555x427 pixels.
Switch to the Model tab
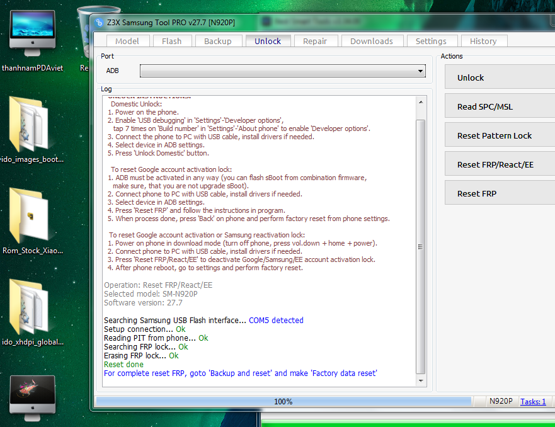pyautogui.click(x=127, y=41)
